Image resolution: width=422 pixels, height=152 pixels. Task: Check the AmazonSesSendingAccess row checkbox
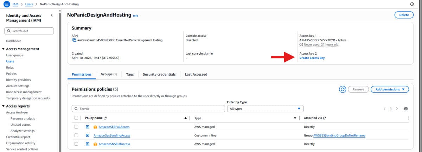tap(76, 135)
